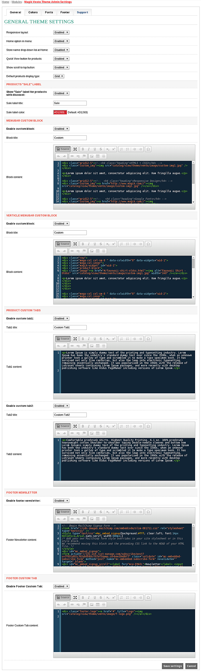Insert anchor in Footer Newsletter content editor
201x671 pixels.
84,519
